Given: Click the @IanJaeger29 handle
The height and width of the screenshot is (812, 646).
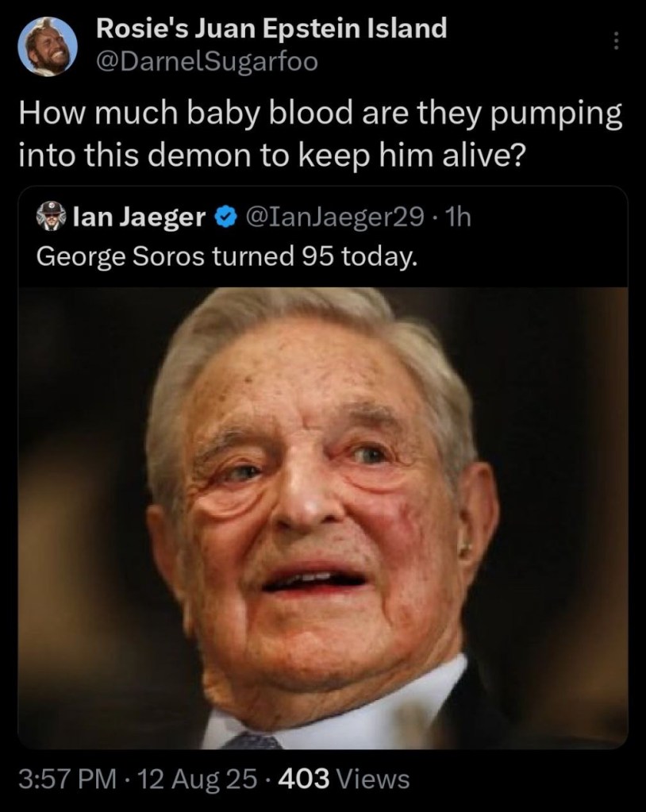Looking at the screenshot, I should 333,217.
